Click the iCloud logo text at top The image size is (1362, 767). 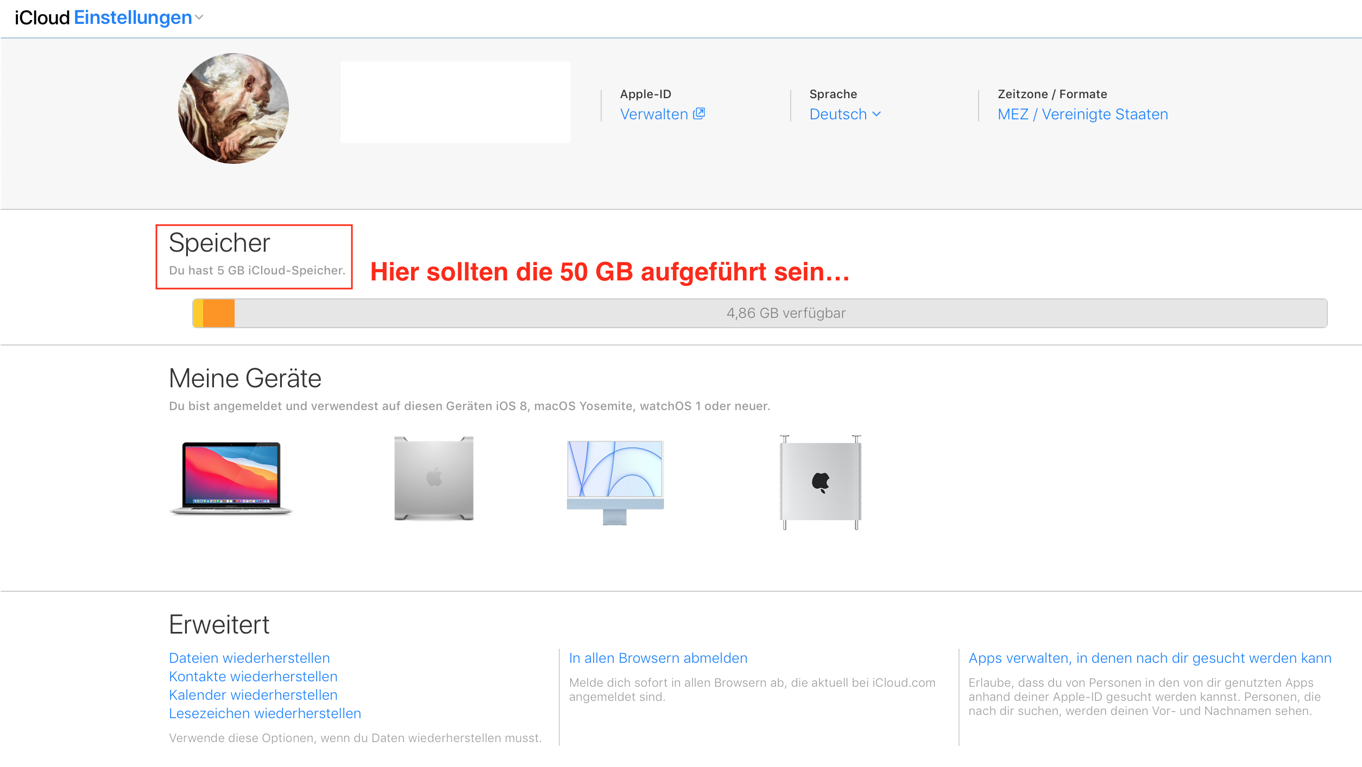(x=42, y=18)
